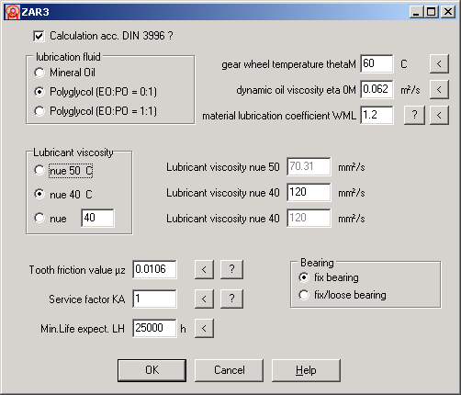This screenshot has width=461, height=395.
Task: Click the '<' button next to tooth friction value
Action: (x=204, y=269)
